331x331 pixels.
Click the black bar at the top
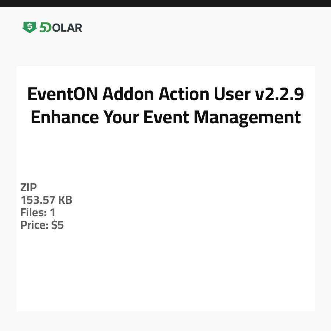click(x=165, y=3)
